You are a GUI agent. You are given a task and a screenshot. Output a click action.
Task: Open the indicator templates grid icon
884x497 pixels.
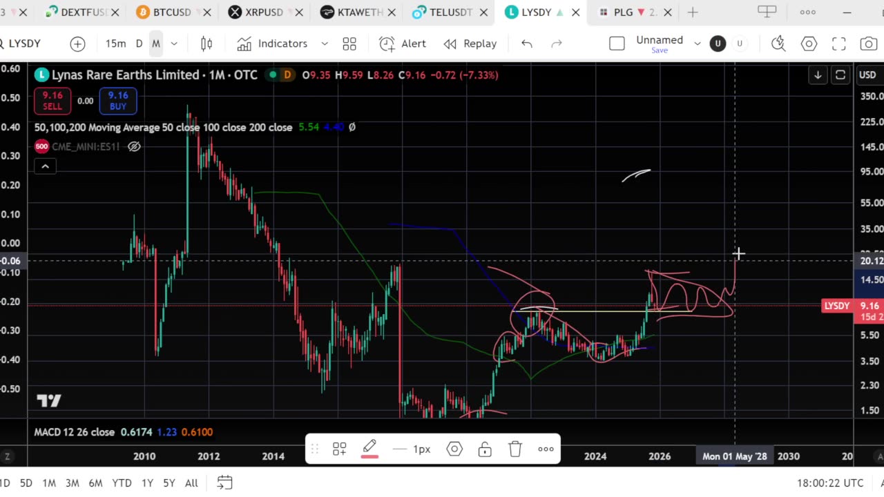pos(349,43)
